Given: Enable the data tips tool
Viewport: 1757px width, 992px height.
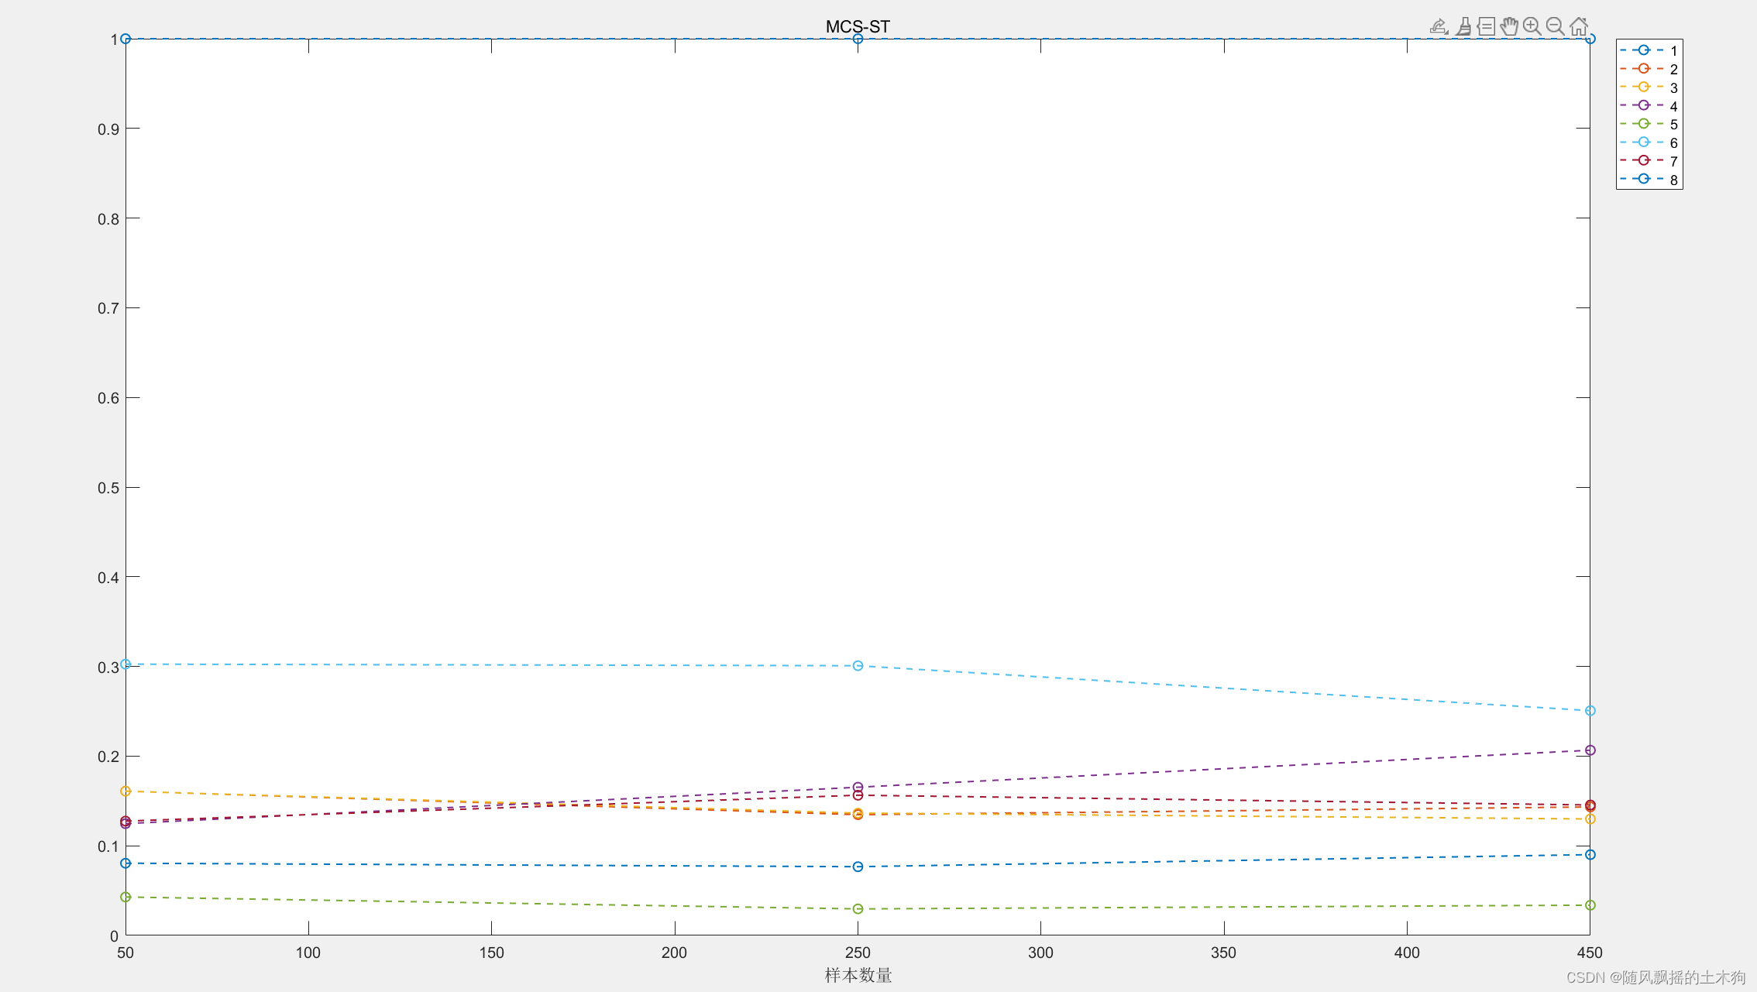Looking at the screenshot, I should pyautogui.click(x=1486, y=26).
